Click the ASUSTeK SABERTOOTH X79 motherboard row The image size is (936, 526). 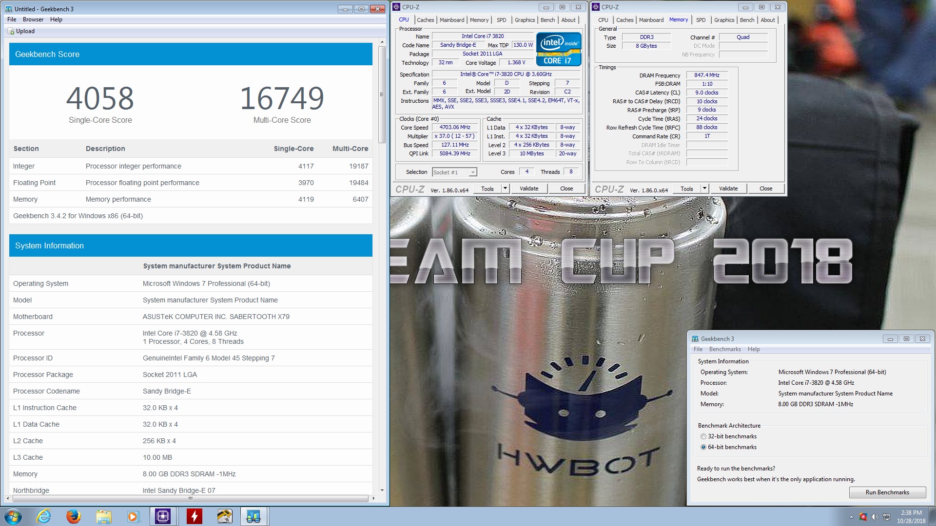[191, 317]
